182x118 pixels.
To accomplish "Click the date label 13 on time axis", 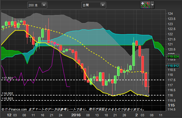I will (97, 115).
